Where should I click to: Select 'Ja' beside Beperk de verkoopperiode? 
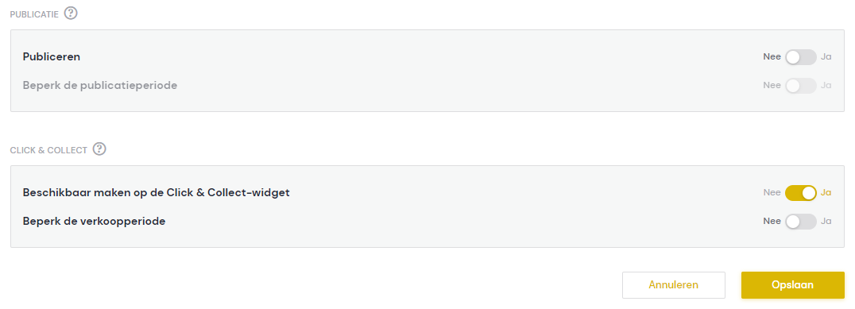click(826, 222)
